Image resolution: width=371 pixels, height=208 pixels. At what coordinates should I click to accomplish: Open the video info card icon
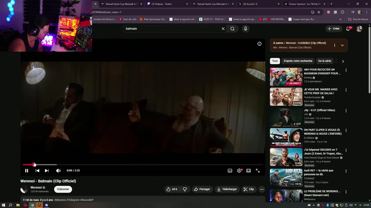[259, 44]
